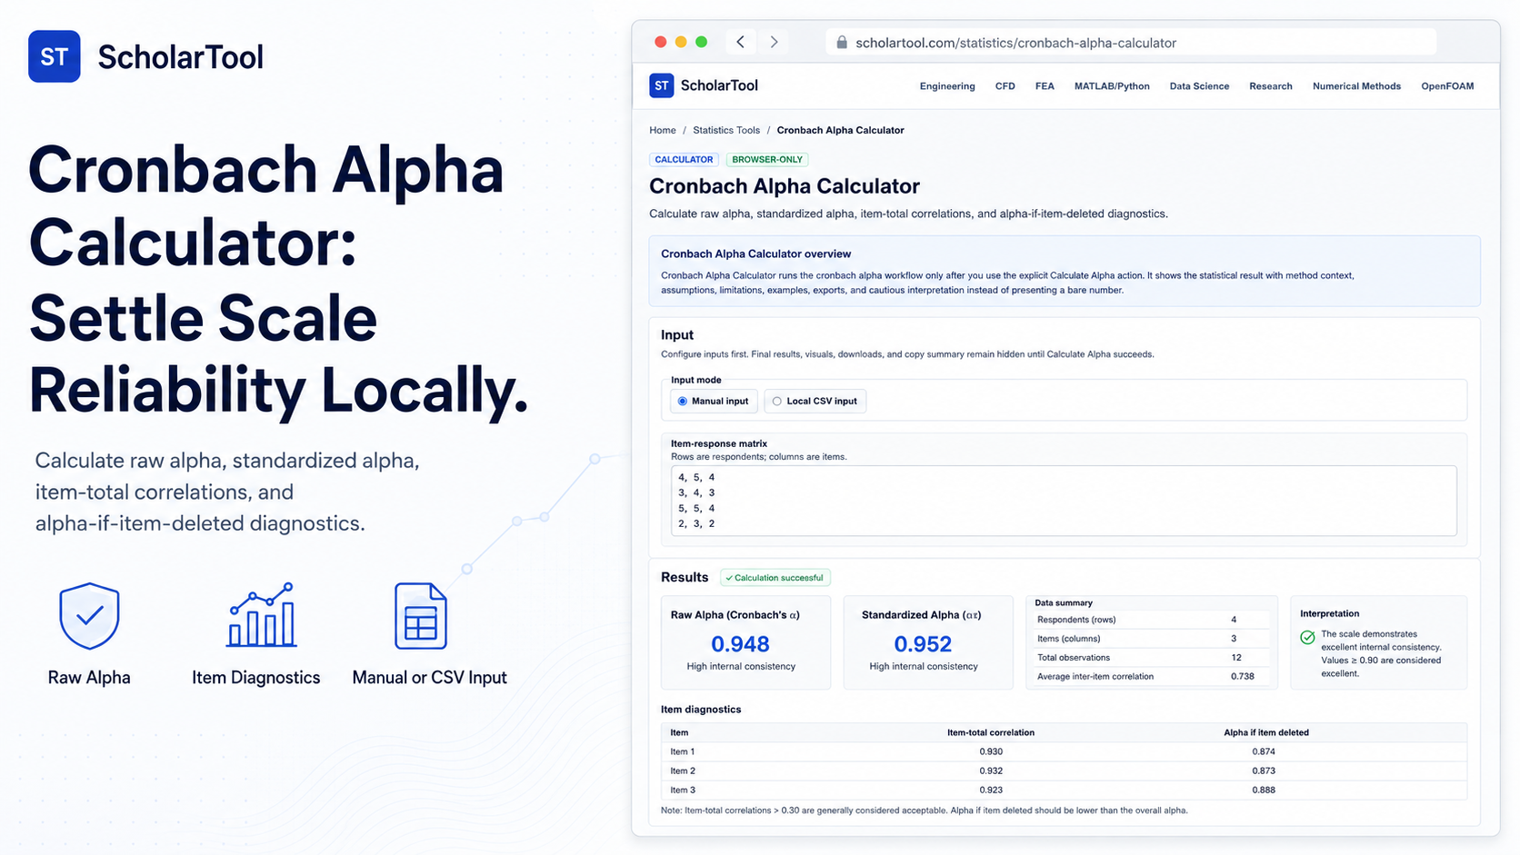This screenshot has width=1520, height=855.
Task: Open the MATLAB/Python nav item
Action: 1112,86
